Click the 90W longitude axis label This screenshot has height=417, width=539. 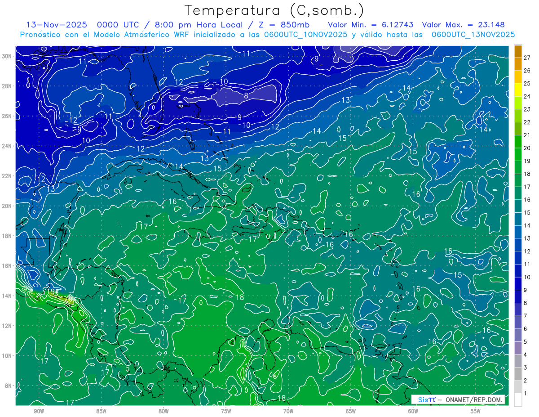point(39,411)
